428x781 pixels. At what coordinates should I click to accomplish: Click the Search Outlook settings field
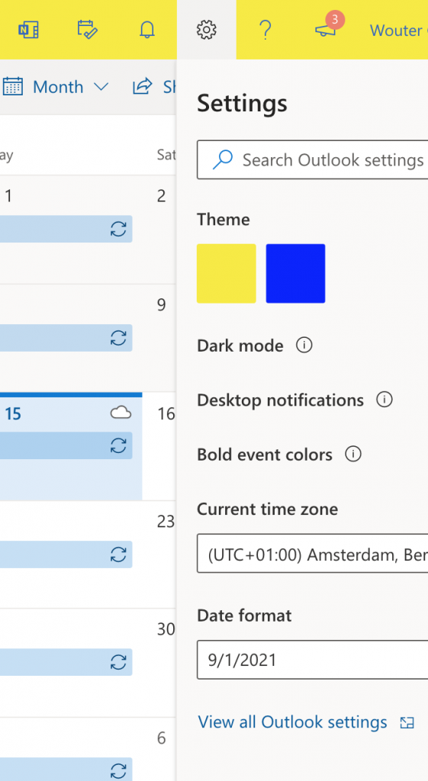coord(312,160)
